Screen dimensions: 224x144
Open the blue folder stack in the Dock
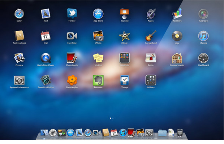point(163,133)
